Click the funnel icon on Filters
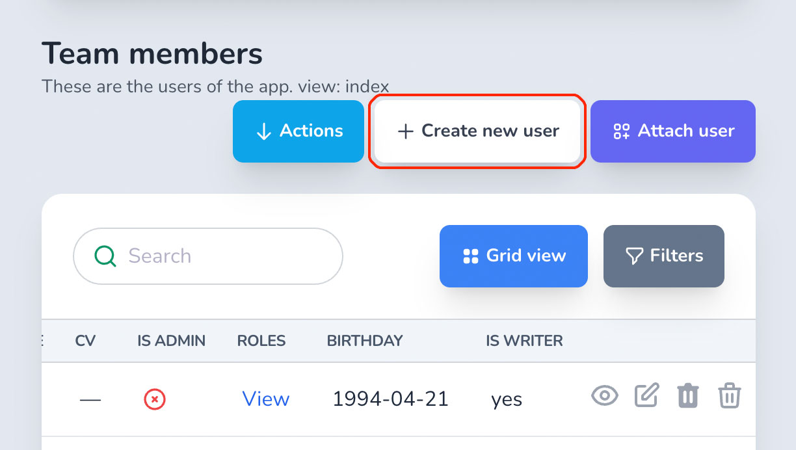This screenshot has width=796, height=450. (x=634, y=256)
